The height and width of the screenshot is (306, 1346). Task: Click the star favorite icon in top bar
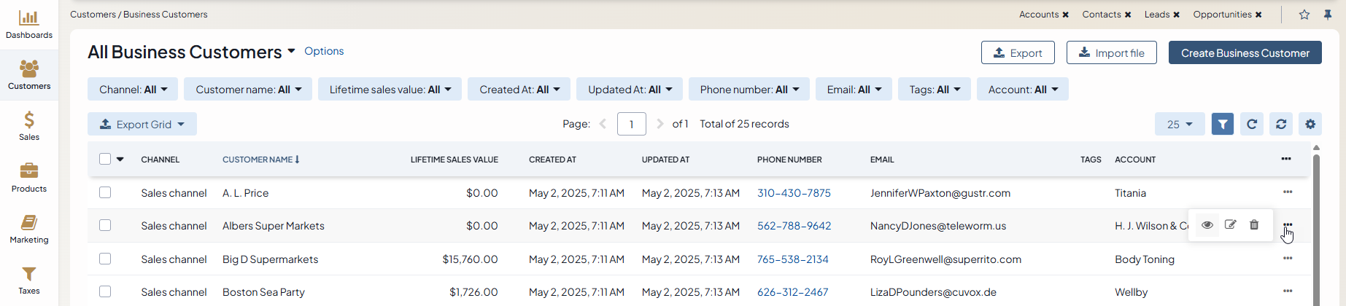click(1304, 15)
